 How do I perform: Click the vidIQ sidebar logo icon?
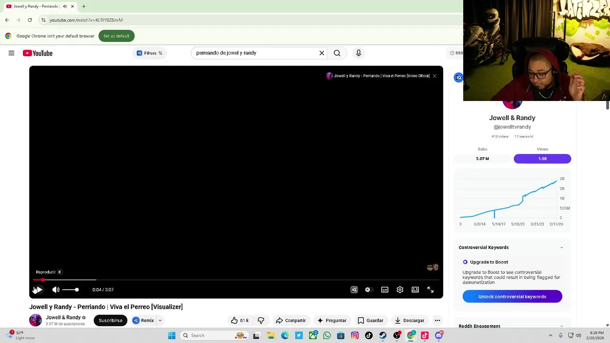458,78
